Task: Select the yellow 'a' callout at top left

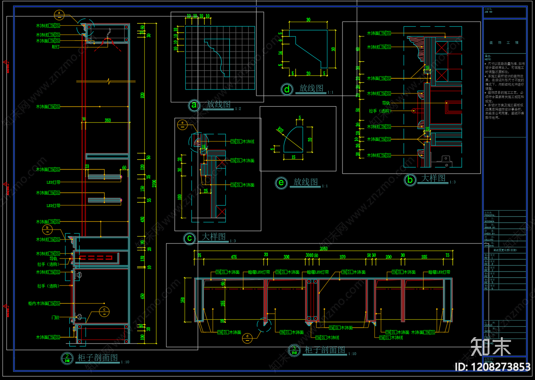Action: tap(59, 15)
